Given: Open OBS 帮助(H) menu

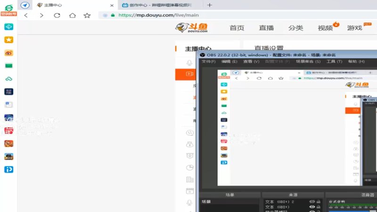Looking at the screenshot, I should click(x=356, y=62).
